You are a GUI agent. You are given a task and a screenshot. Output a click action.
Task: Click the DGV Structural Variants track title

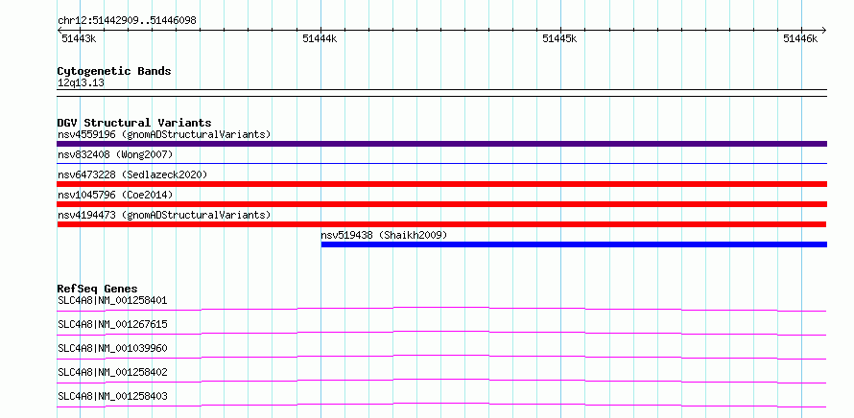click(x=134, y=123)
